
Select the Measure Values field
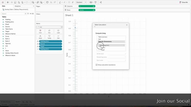10,56
